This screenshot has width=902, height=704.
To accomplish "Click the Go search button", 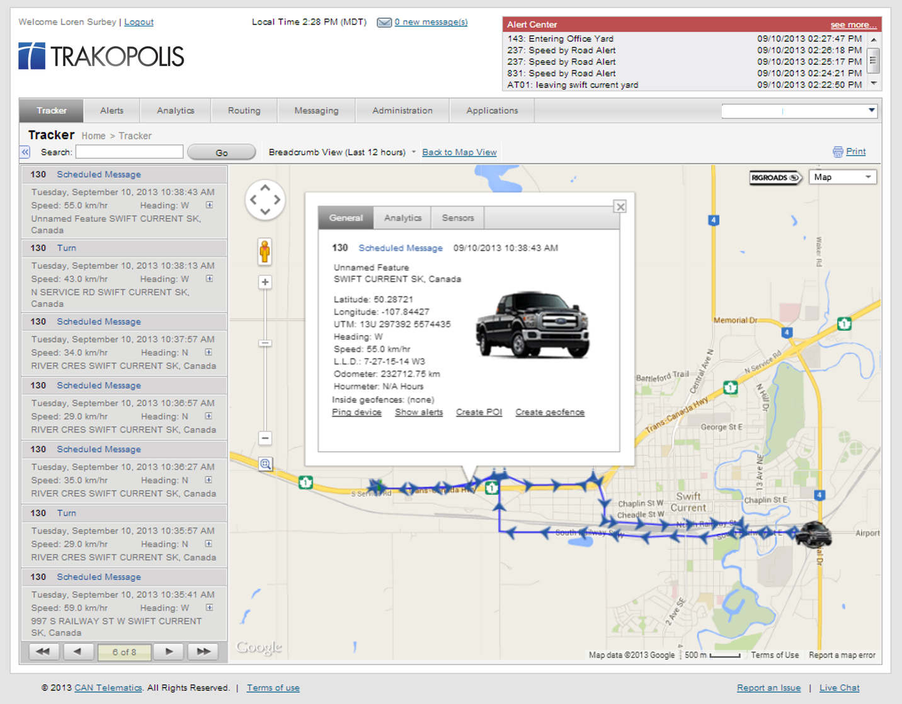I will click(221, 152).
